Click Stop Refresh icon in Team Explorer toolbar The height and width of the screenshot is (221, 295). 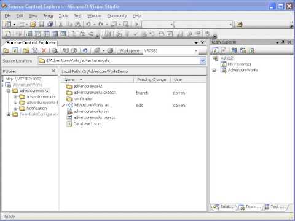tap(224, 50)
